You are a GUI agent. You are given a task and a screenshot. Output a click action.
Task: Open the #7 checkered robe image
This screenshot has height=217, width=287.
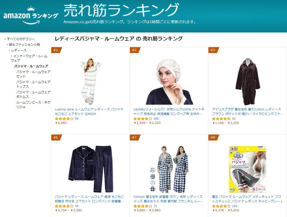tap(169, 169)
